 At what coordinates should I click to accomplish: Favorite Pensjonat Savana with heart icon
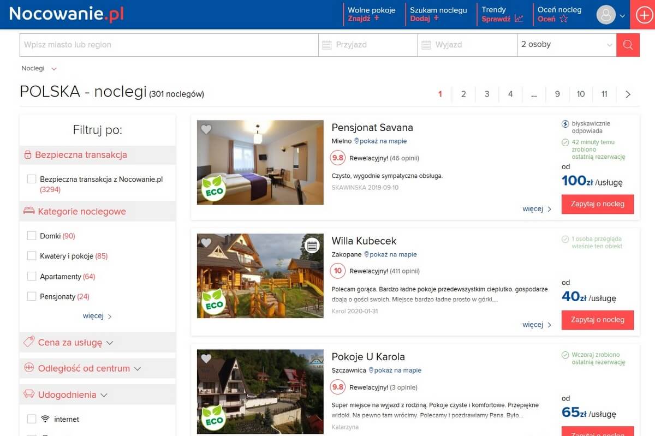pos(206,130)
